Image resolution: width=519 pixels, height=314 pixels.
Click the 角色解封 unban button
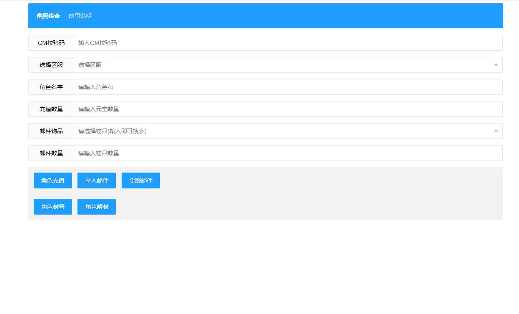pos(97,207)
